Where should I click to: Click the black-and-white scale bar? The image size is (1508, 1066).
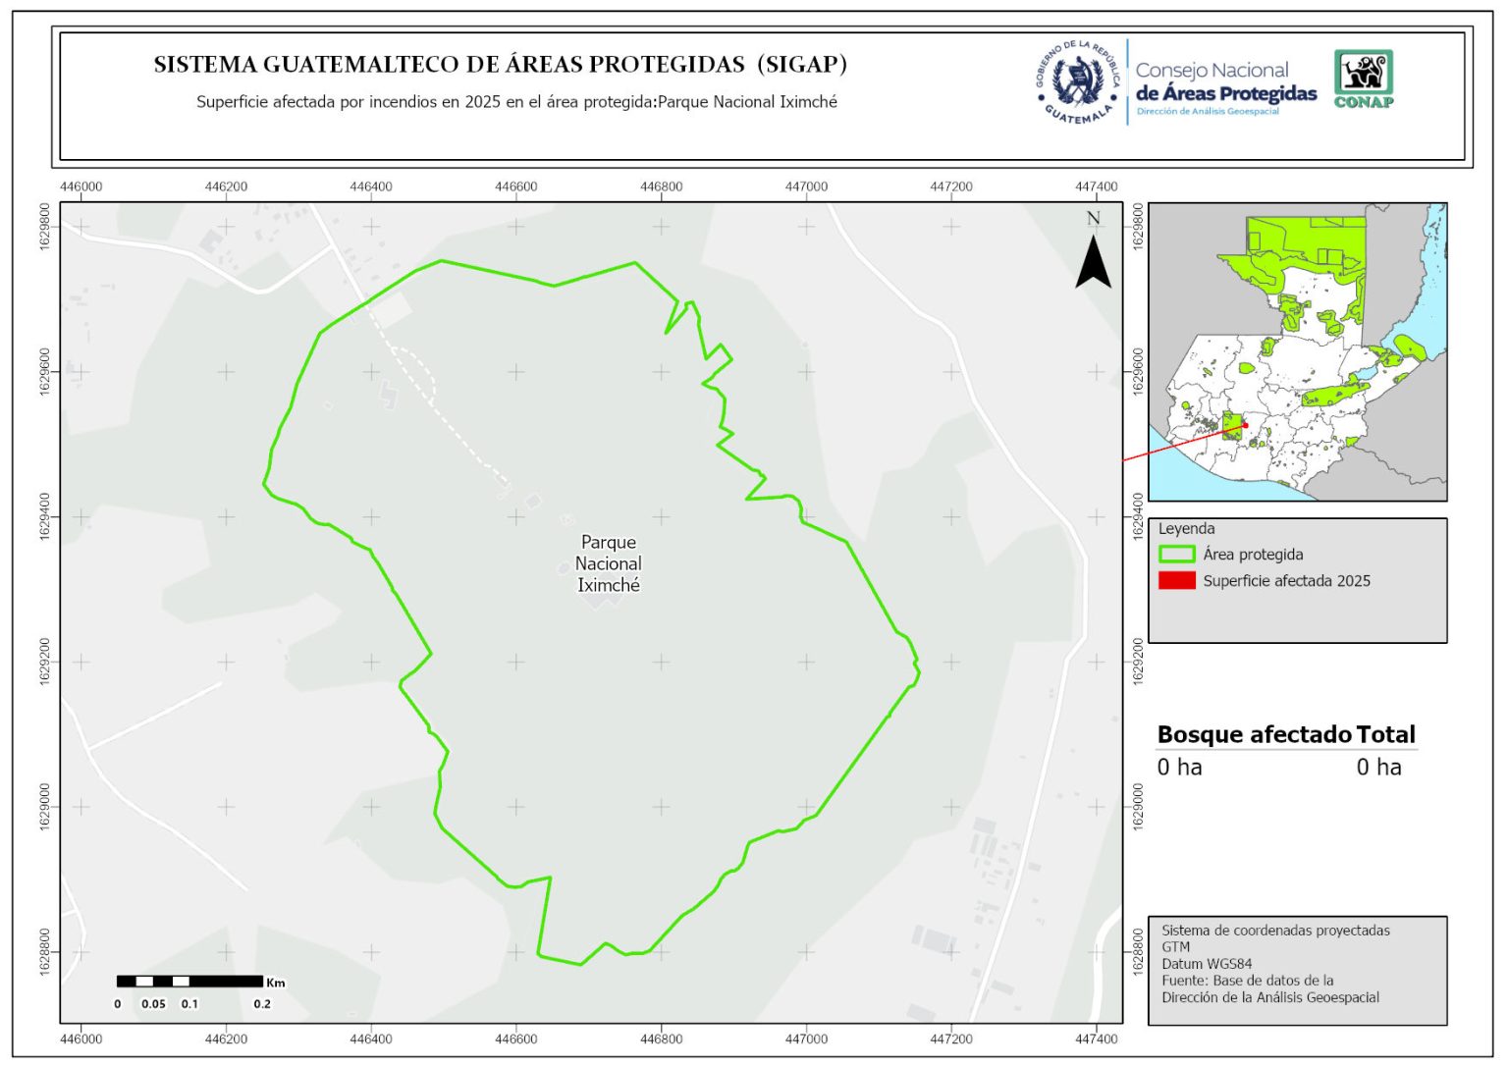coord(189,981)
